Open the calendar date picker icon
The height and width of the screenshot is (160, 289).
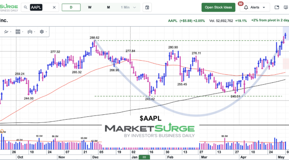coord(147,7)
